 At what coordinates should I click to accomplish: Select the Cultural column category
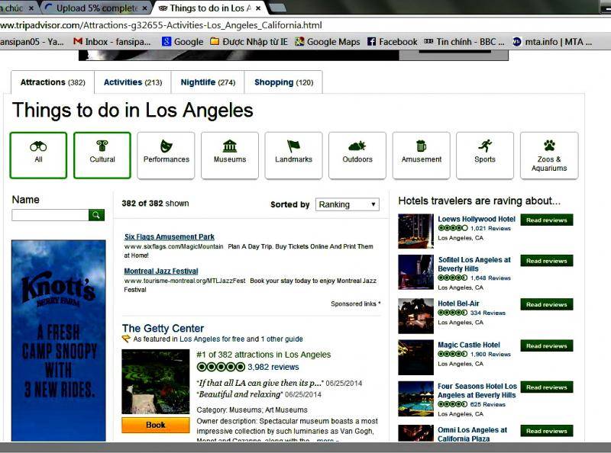pyautogui.click(x=102, y=156)
